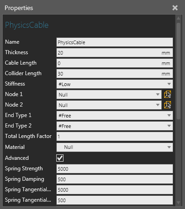Edit the Spring Damping value
Image resolution: width=185 pixels, height=209 pixels.
pyautogui.click(x=115, y=179)
